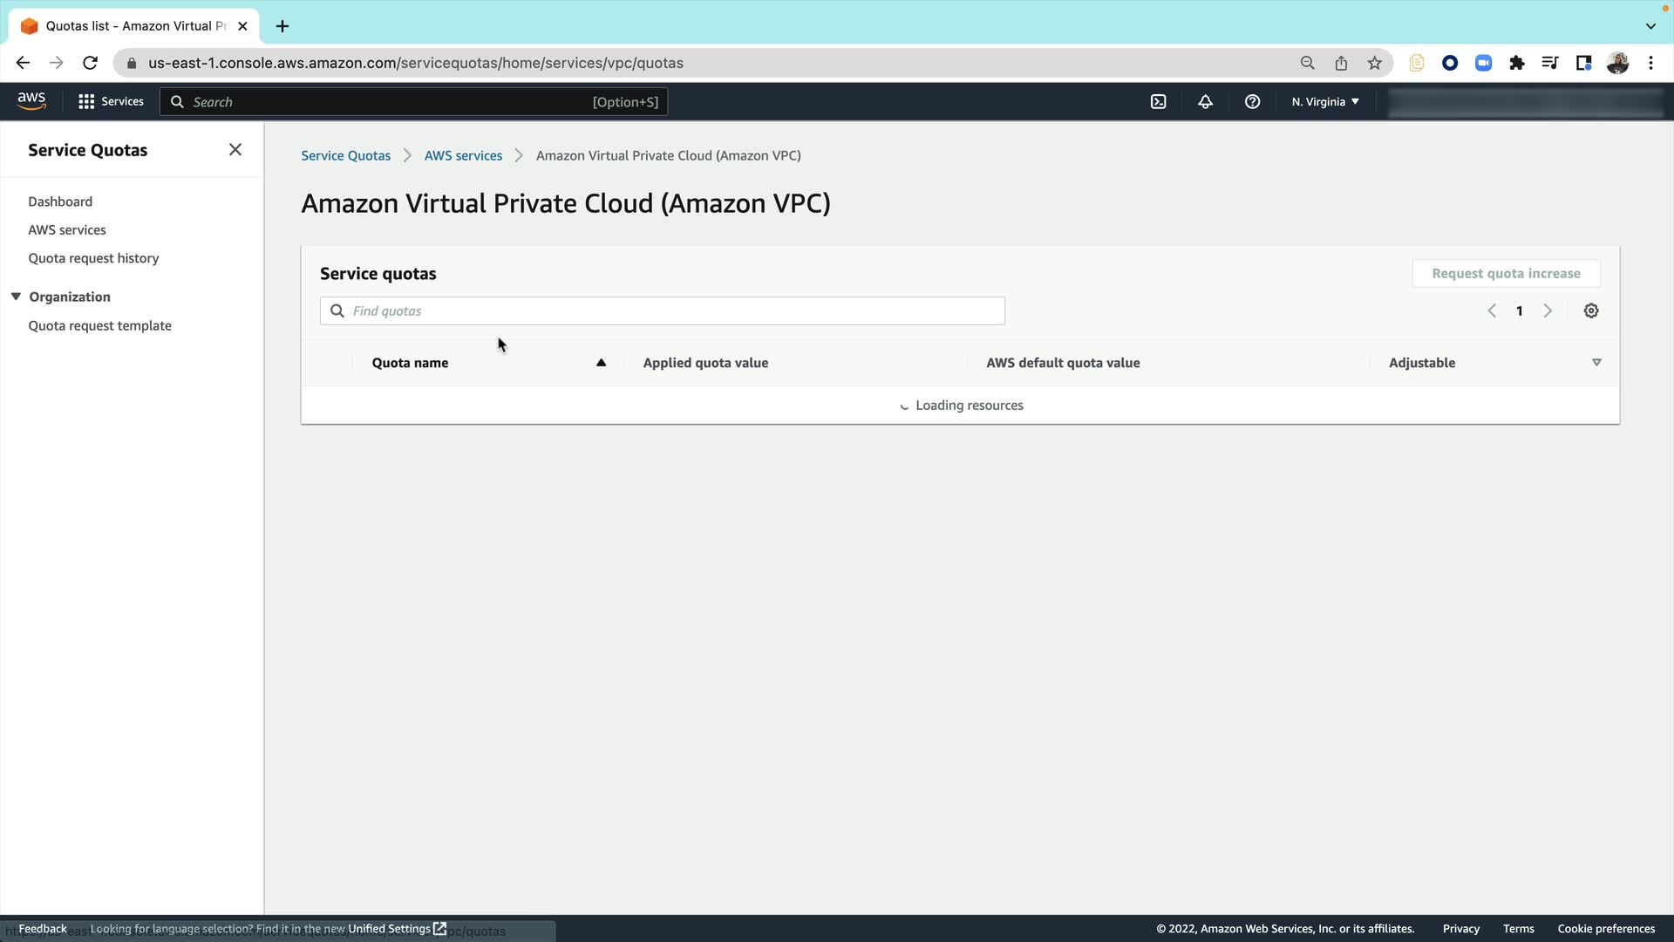The height and width of the screenshot is (942, 1674).
Task: Open the Services grid menu
Action: tap(111, 102)
